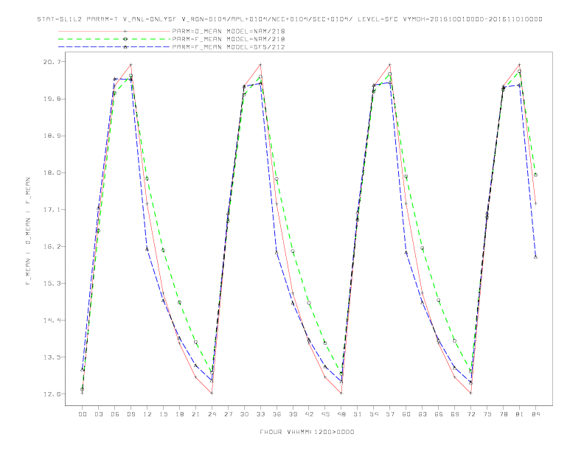The width and height of the screenshot is (584, 451).
Task: Click x-axis tick label 39
Action: [293, 414]
